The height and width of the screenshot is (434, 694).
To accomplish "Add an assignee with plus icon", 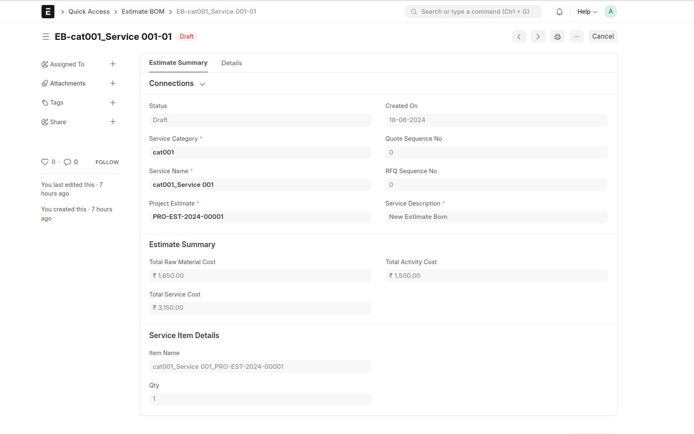I will 113,64.
